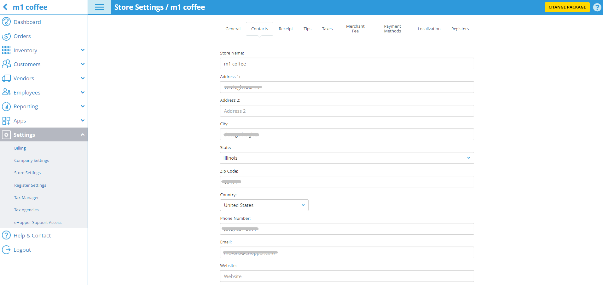This screenshot has height=285, width=603.
Task: Open Tax Manager link
Action: (26, 198)
